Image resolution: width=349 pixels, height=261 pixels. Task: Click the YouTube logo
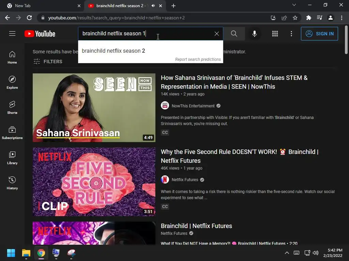[x=40, y=34]
